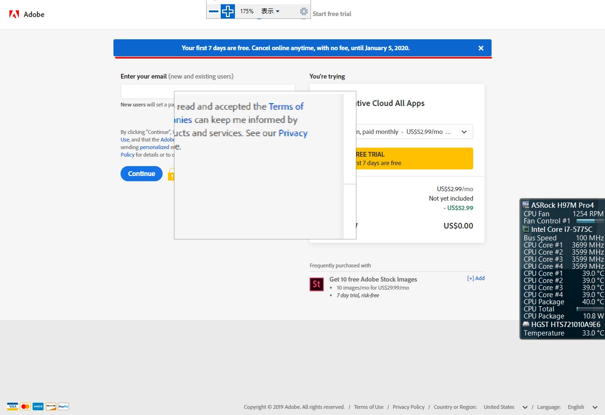Zoom out with the magnifier minus button

click(214, 11)
